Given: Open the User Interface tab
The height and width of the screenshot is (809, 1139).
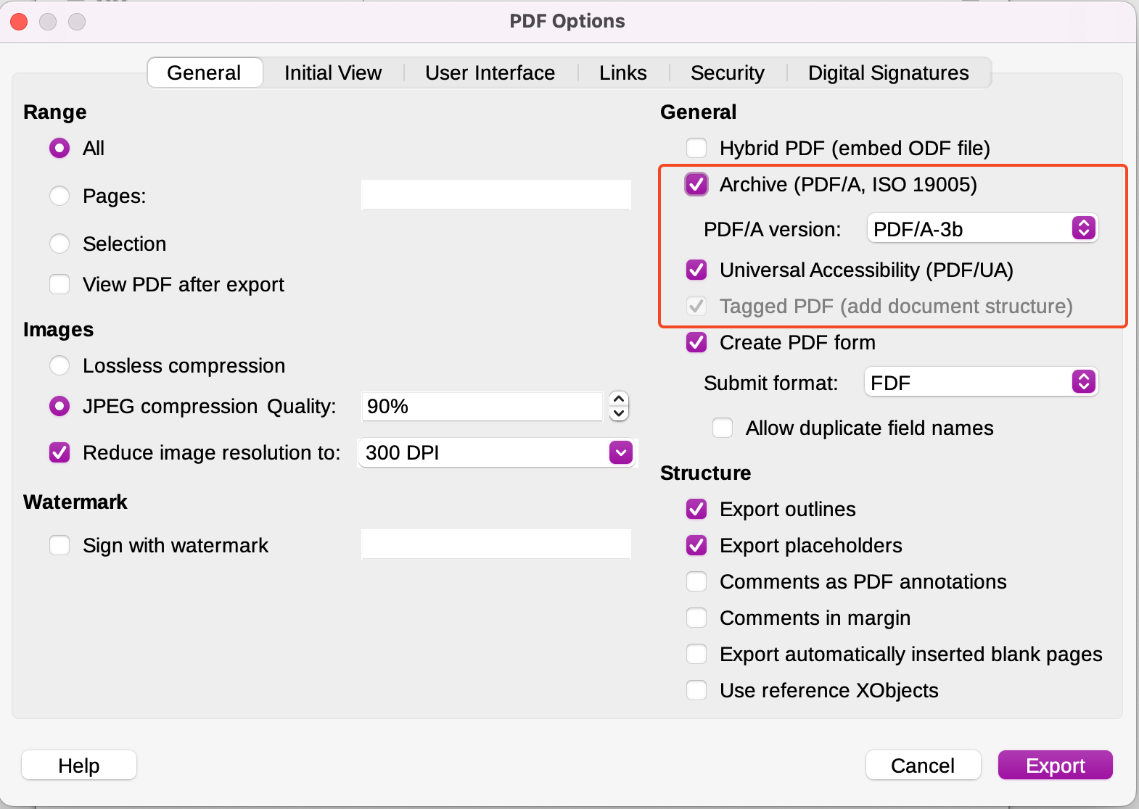Looking at the screenshot, I should pos(490,72).
